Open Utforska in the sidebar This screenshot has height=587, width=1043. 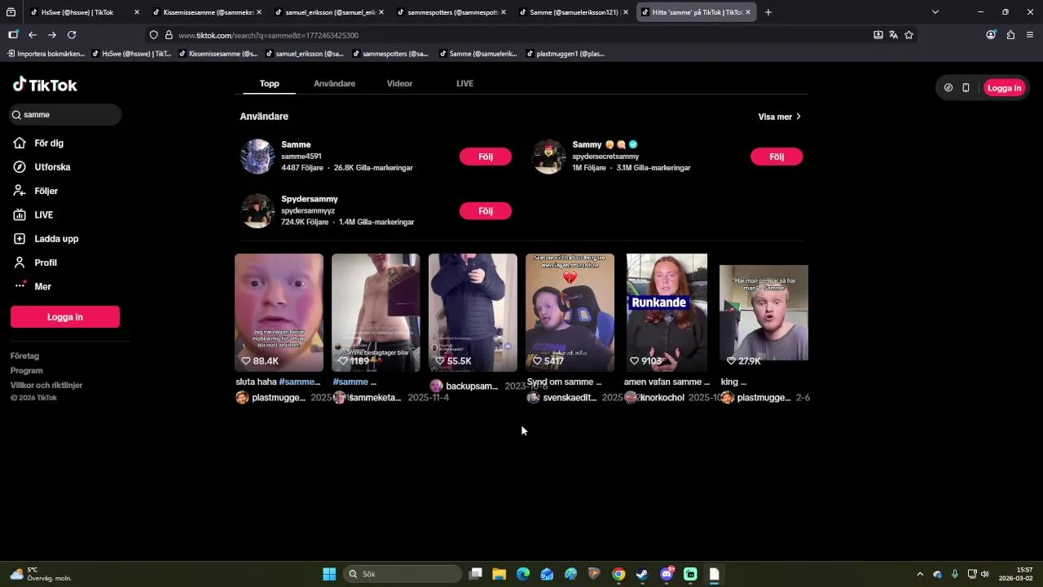[x=52, y=167]
